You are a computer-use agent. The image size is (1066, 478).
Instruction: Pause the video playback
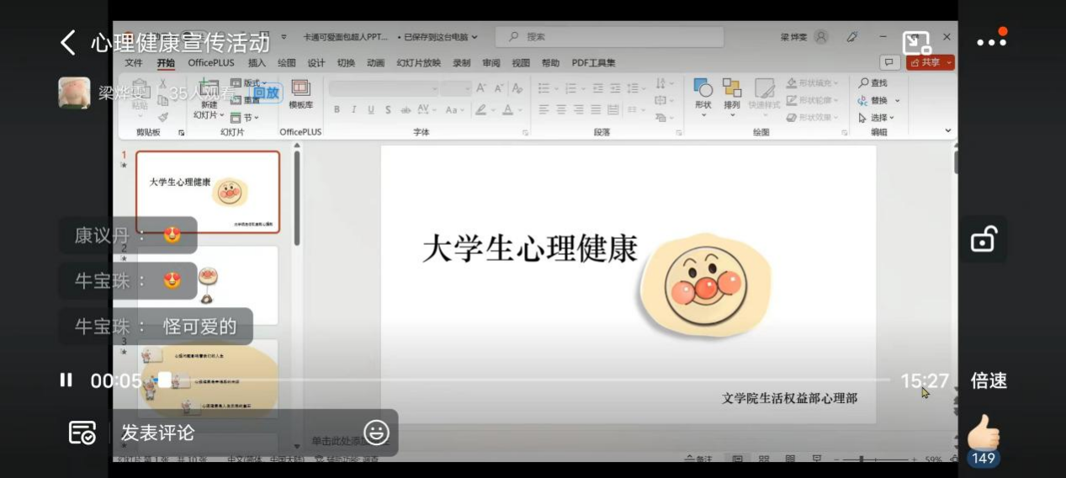66,380
